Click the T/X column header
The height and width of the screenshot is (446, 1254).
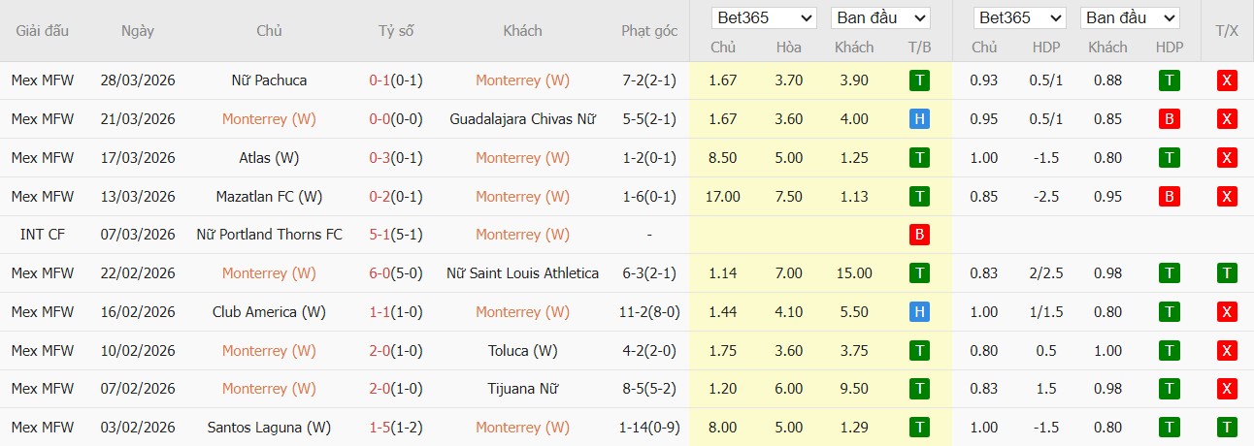(1227, 31)
